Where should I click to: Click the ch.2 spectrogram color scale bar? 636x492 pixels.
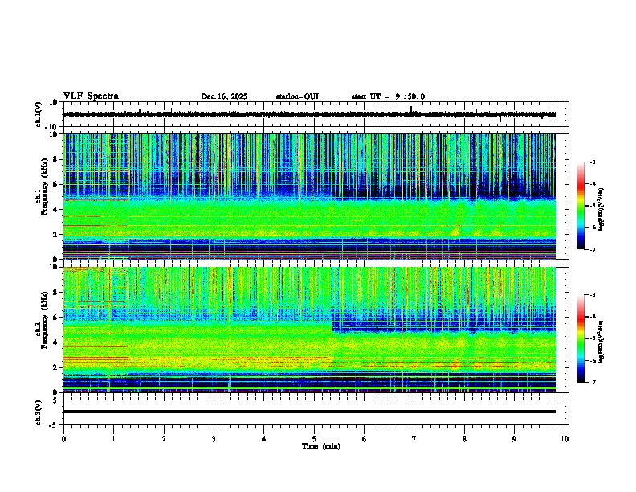coord(581,338)
